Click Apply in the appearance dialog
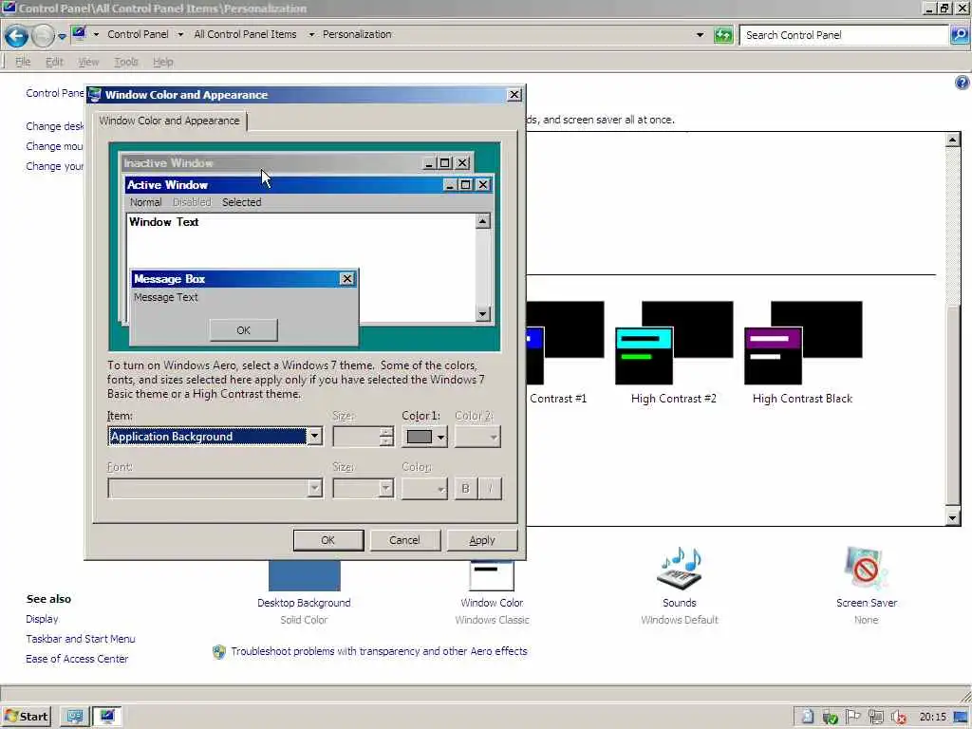Image resolution: width=972 pixels, height=729 pixels. [x=481, y=540]
